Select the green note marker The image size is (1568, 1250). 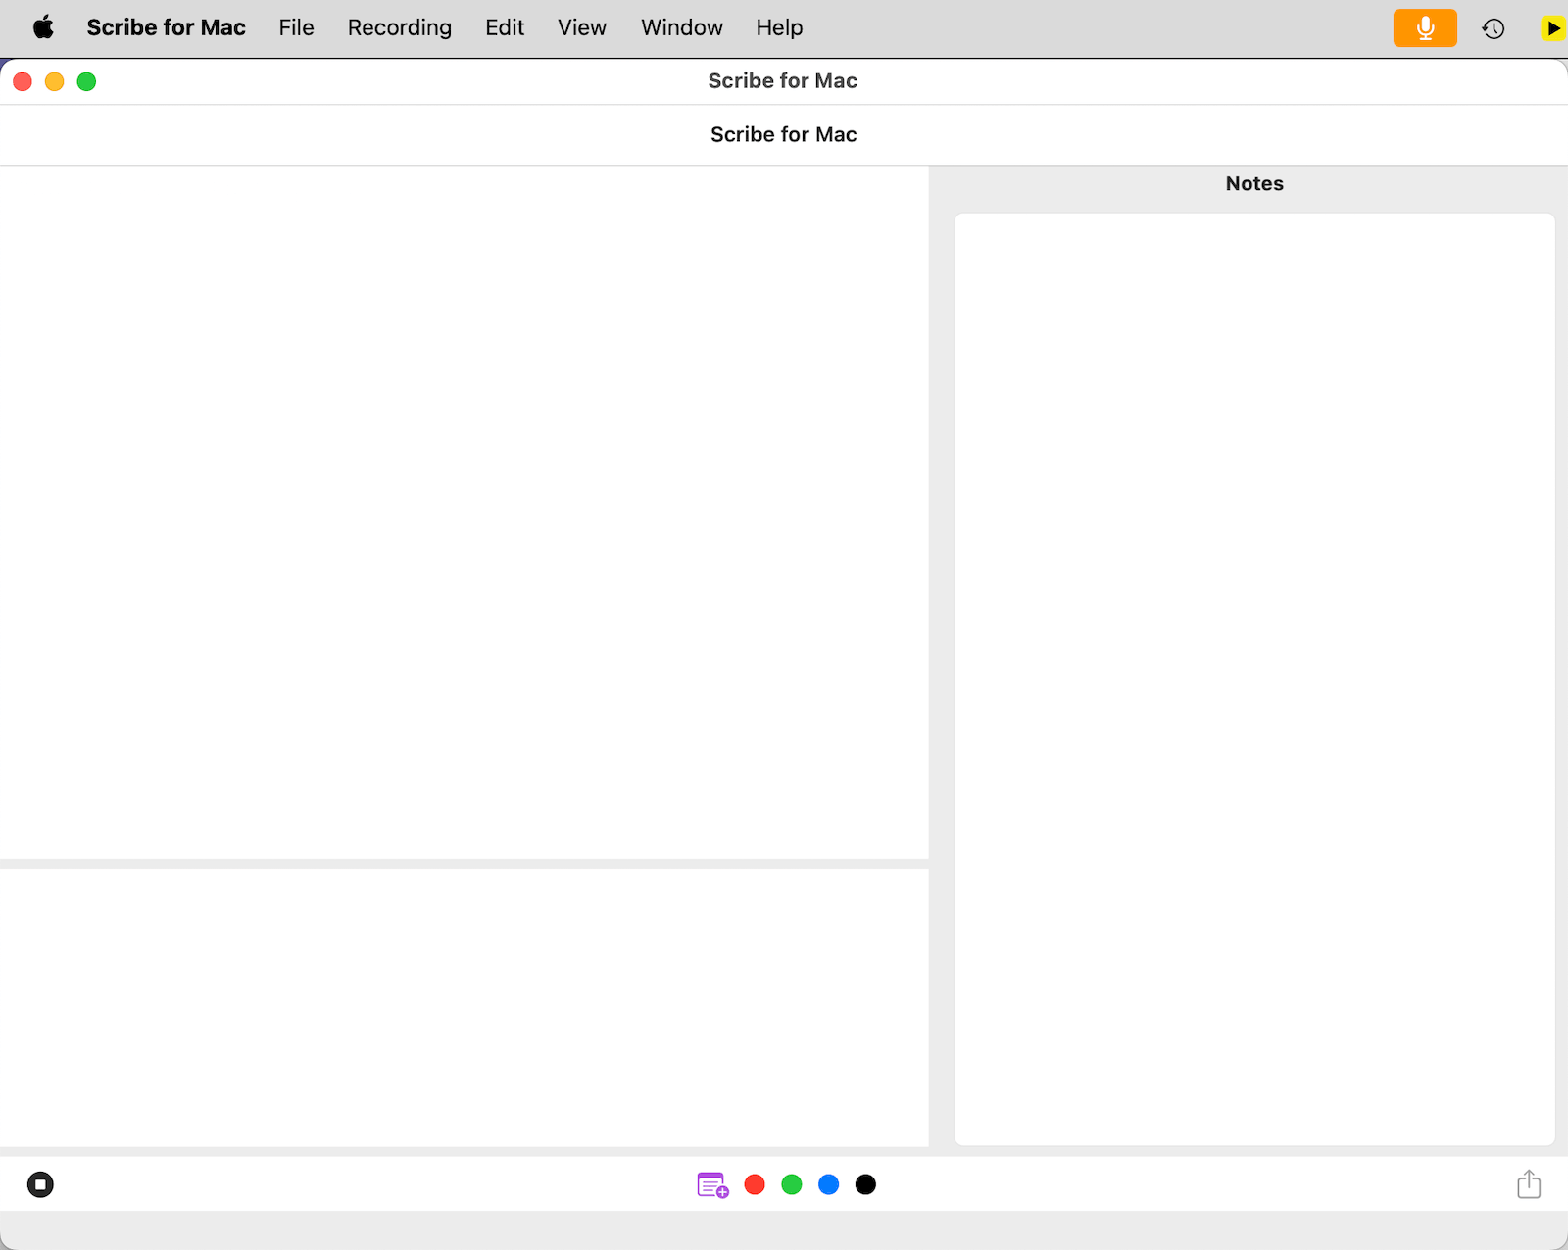click(x=792, y=1184)
